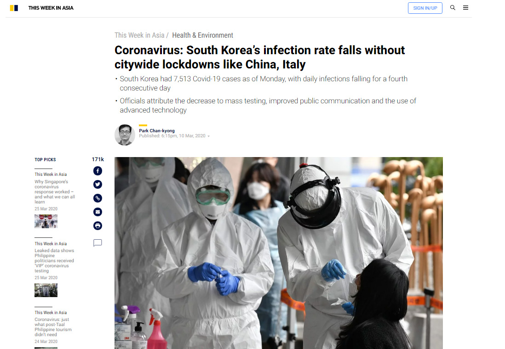The image size is (505, 349).
Task: Open post-Taal Philippine tourism article
Action: [x=53, y=327]
